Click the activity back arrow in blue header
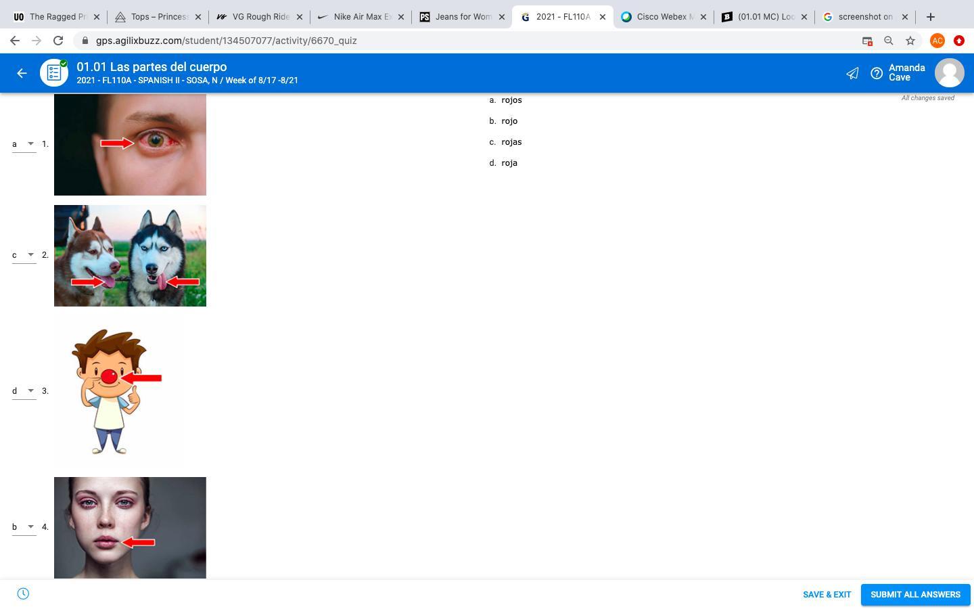The height and width of the screenshot is (609, 974). pyautogui.click(x=22, y=73)
